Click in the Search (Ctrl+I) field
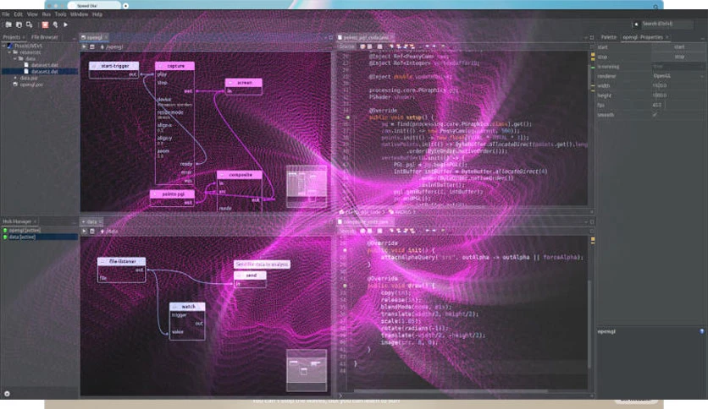Viewport: 708px width, 409px height. [667, 24]
